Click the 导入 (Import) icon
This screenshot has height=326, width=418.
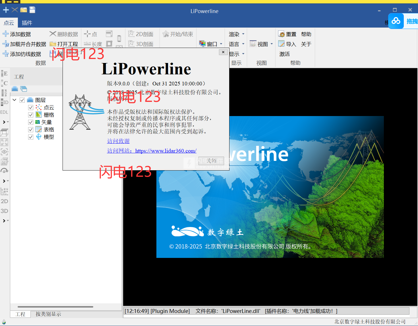coord(282,44)
